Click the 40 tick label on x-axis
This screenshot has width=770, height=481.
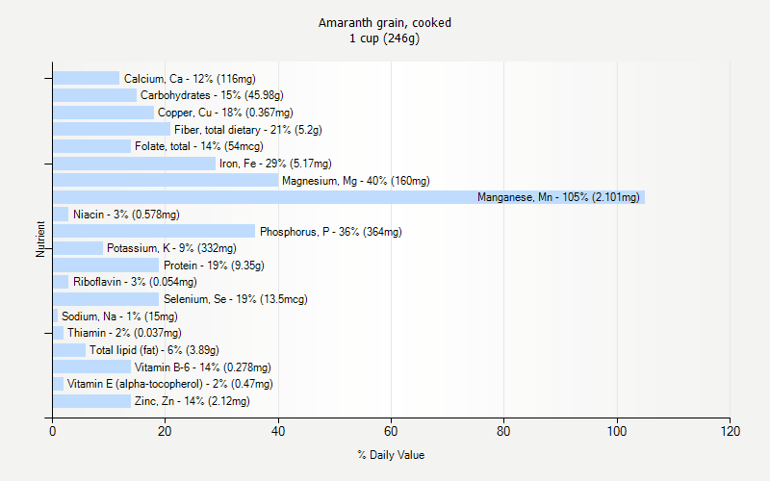click(x=278, y=431)
